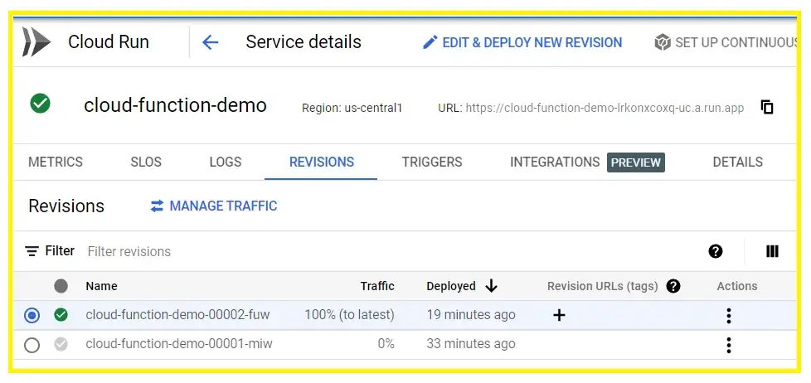Click the Manage Traffic button

click(x=214, y=206)
